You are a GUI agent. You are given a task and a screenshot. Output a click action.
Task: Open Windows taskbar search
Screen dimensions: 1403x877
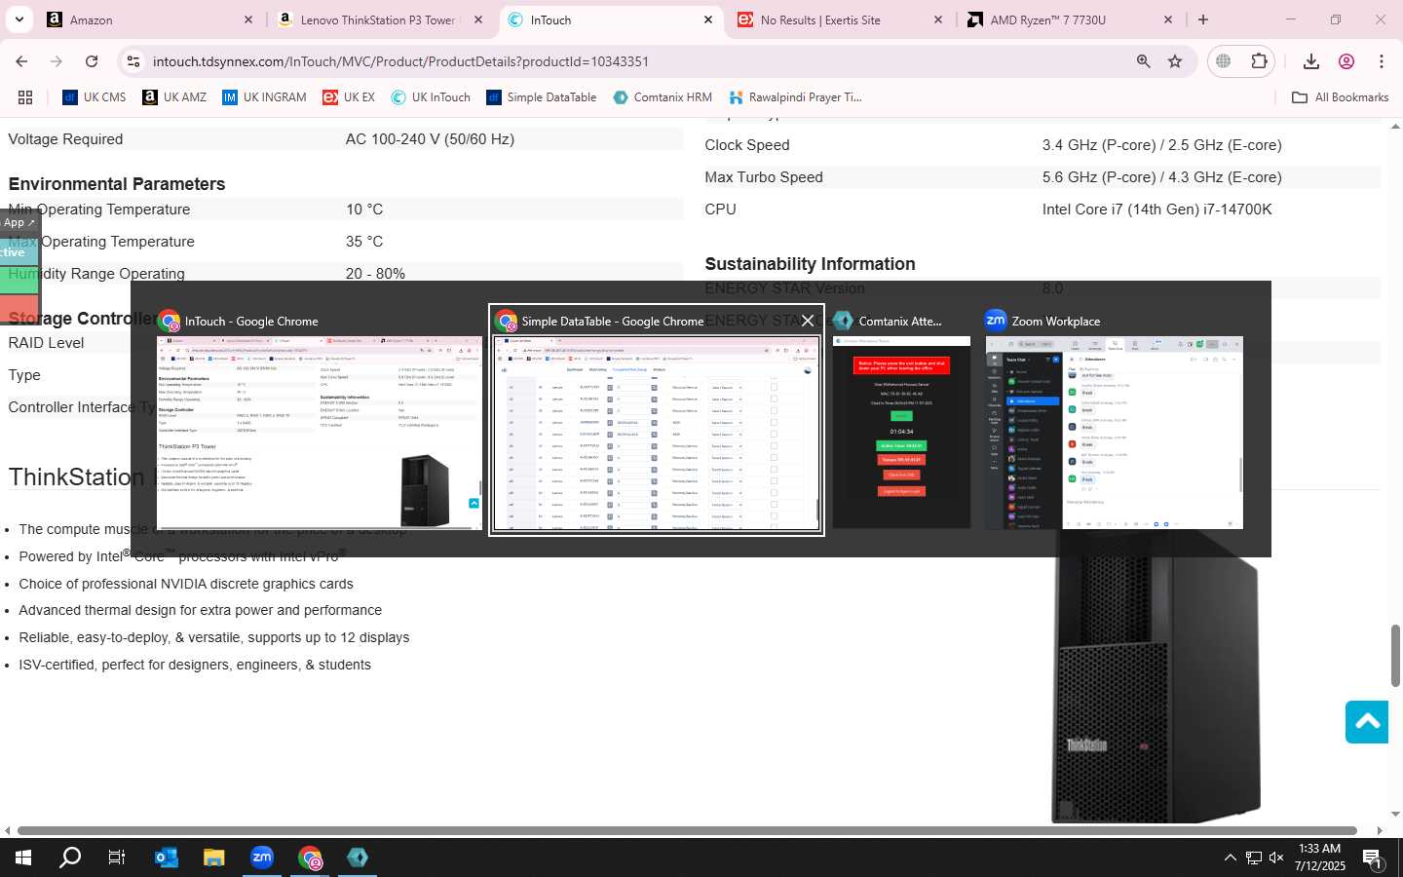pyautogui.click(x=70, y=858)
